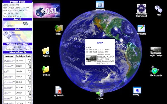
Task: Open the My Accounts globe icon
Action: (155, 70)
